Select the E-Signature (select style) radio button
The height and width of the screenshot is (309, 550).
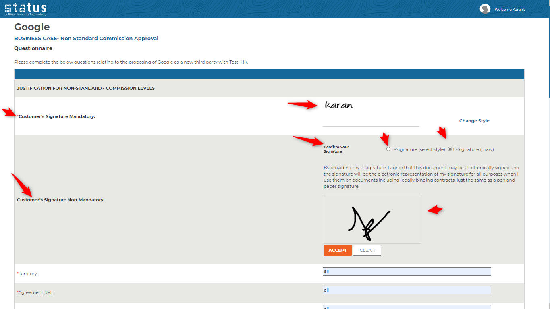(388, 149)
